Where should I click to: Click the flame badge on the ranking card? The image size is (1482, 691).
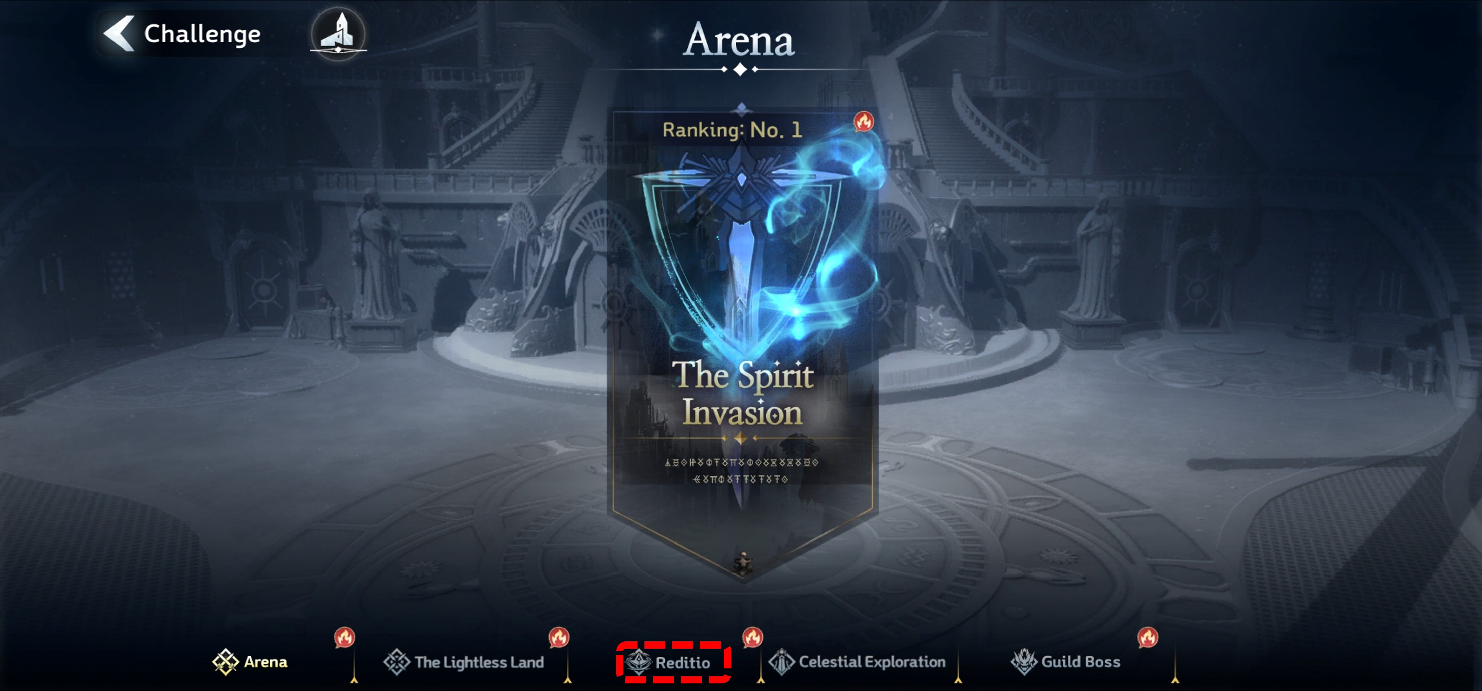864,122
